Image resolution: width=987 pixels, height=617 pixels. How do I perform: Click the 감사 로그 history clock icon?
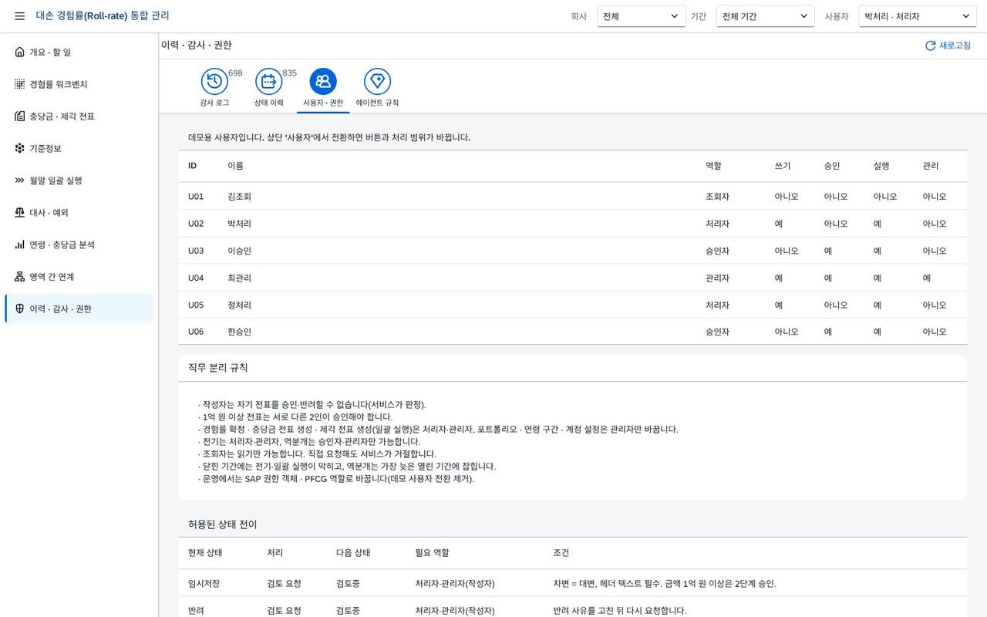point(214,81)
